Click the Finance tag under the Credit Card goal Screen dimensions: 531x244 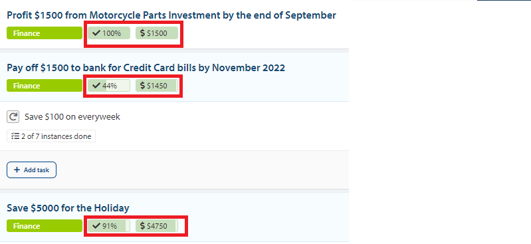[45, 86]
